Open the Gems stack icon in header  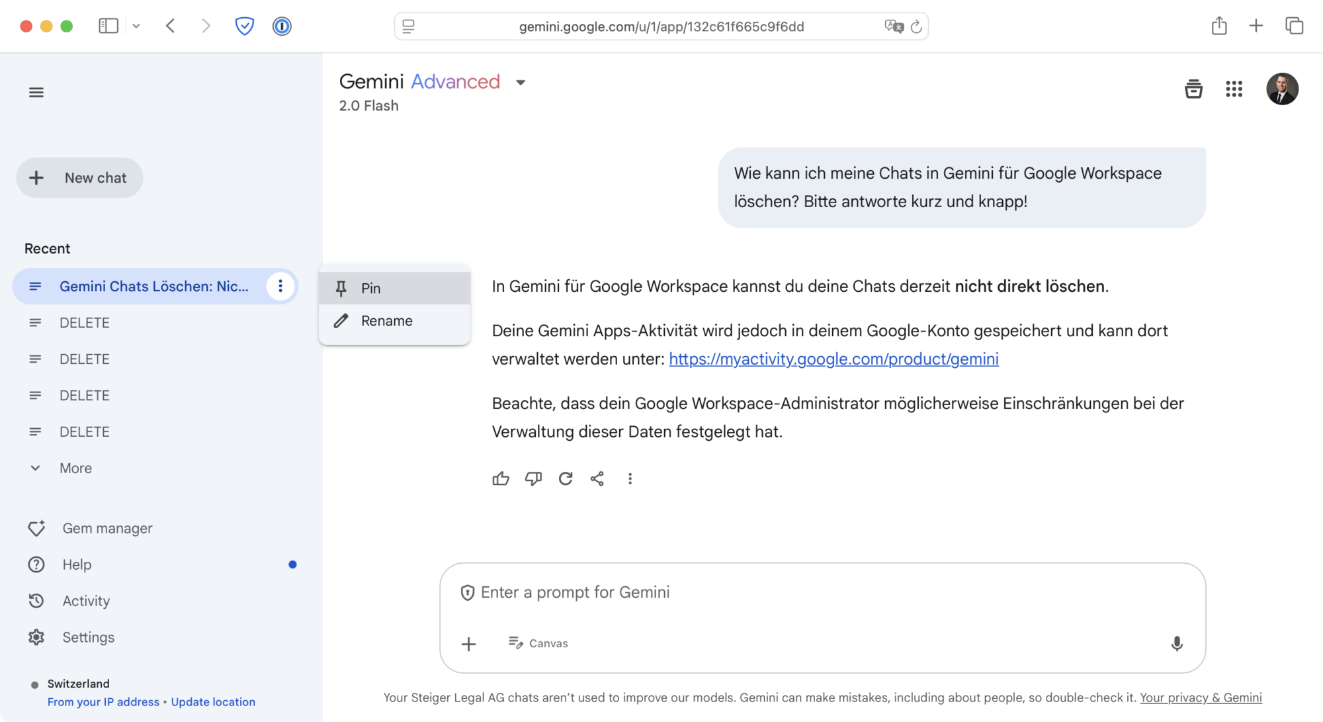click(x=1193, y=89)
